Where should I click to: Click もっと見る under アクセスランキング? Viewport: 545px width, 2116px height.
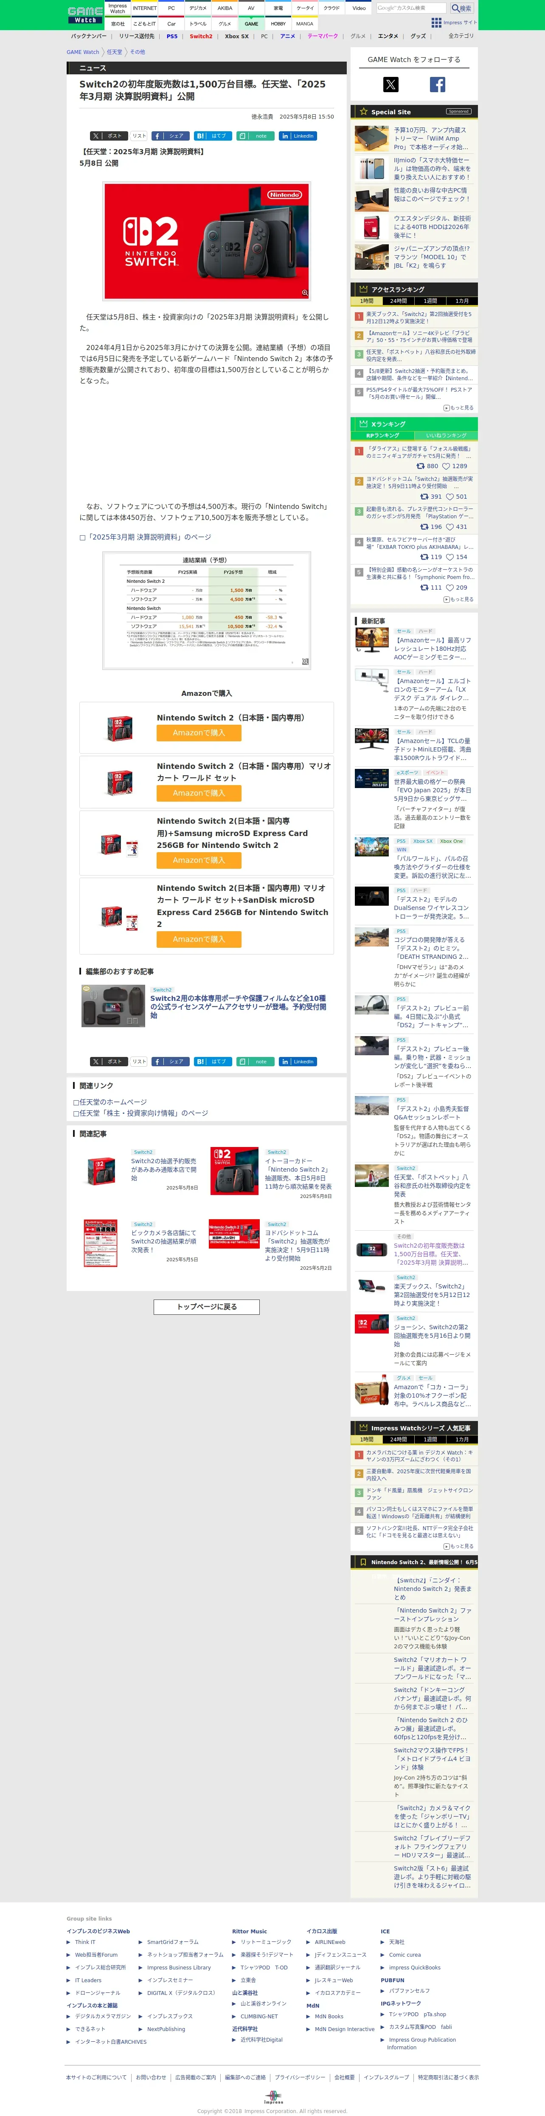click(459, 407)
